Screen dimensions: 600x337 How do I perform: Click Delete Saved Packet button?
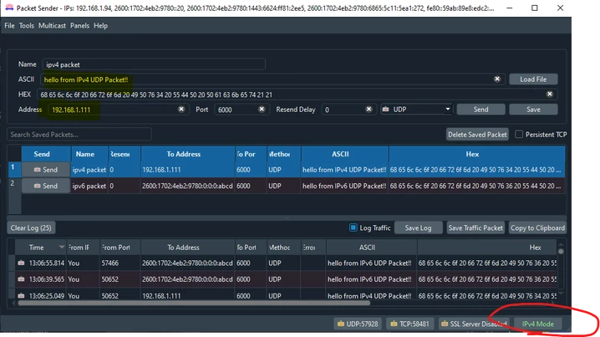[x=477, y=135]
